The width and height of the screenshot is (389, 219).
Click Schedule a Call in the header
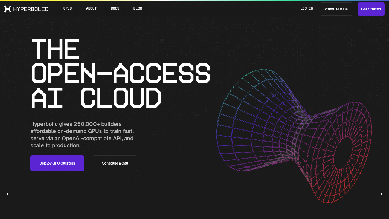[336, 9]
